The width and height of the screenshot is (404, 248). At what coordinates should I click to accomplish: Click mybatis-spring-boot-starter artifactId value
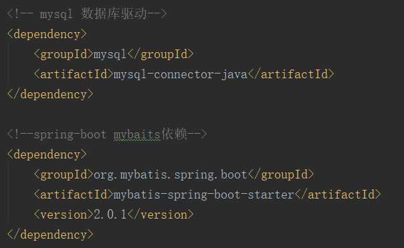(204, 195)
